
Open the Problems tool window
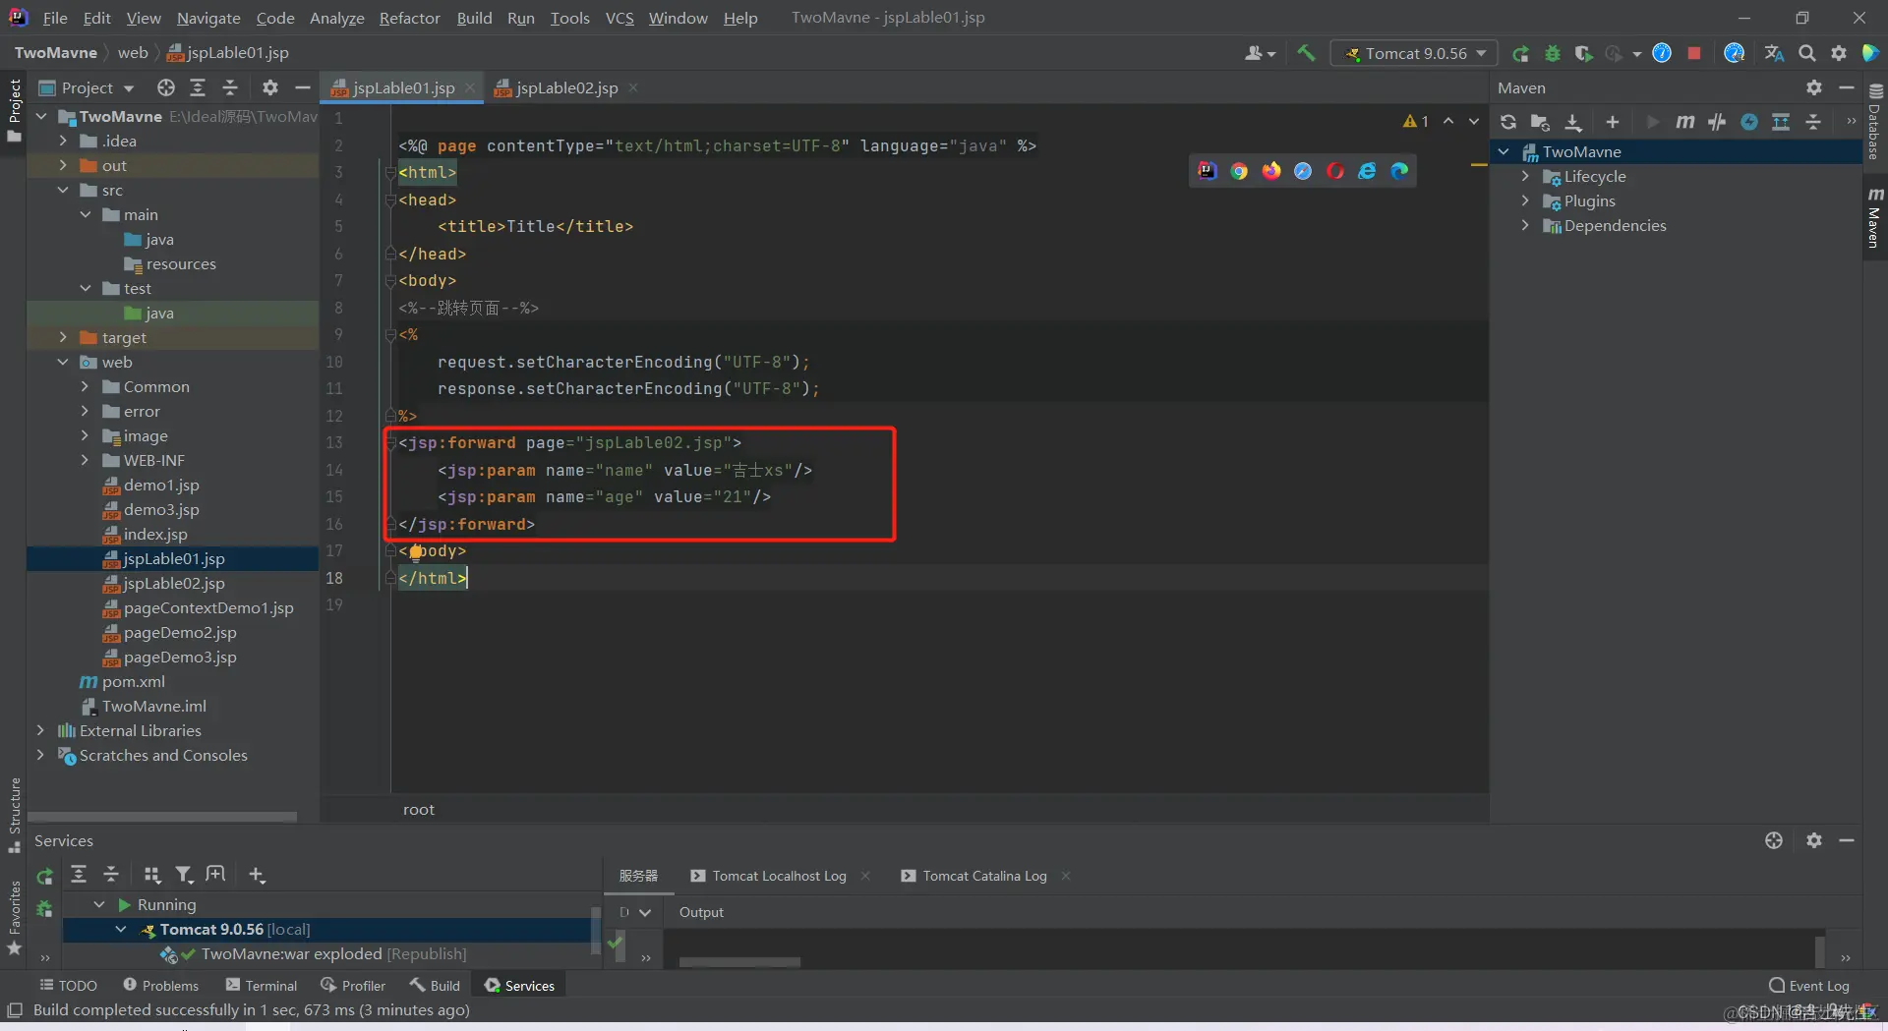tap(161, 986)
